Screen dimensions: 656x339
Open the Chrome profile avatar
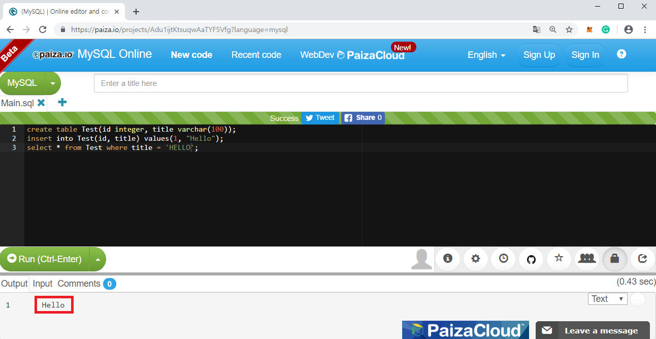point(629,29)
